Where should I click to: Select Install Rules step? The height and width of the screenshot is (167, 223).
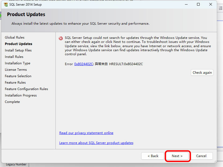[x=14, y=57]
